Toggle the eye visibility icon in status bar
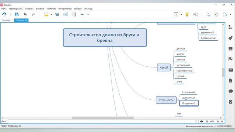The height and width of the screenshot is (132, 235). pos(202,121)
